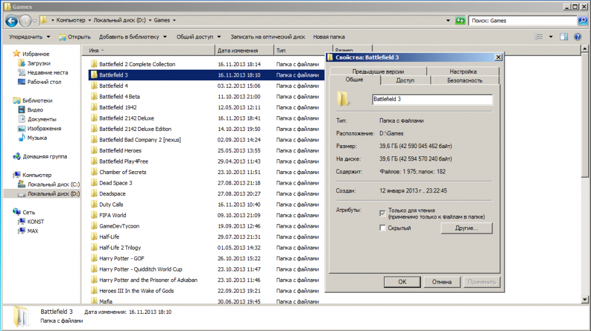This screenshot has height=331, width=591.
Task: Click the Battlefield 3 name field
Action: point(432,99)
